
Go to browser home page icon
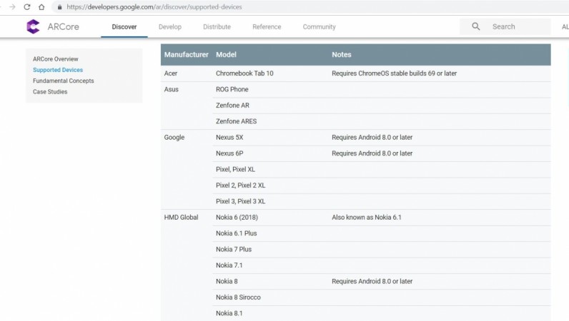(41, 7)
